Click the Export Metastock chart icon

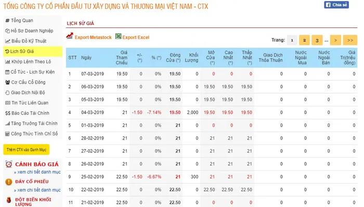[69, 36]
